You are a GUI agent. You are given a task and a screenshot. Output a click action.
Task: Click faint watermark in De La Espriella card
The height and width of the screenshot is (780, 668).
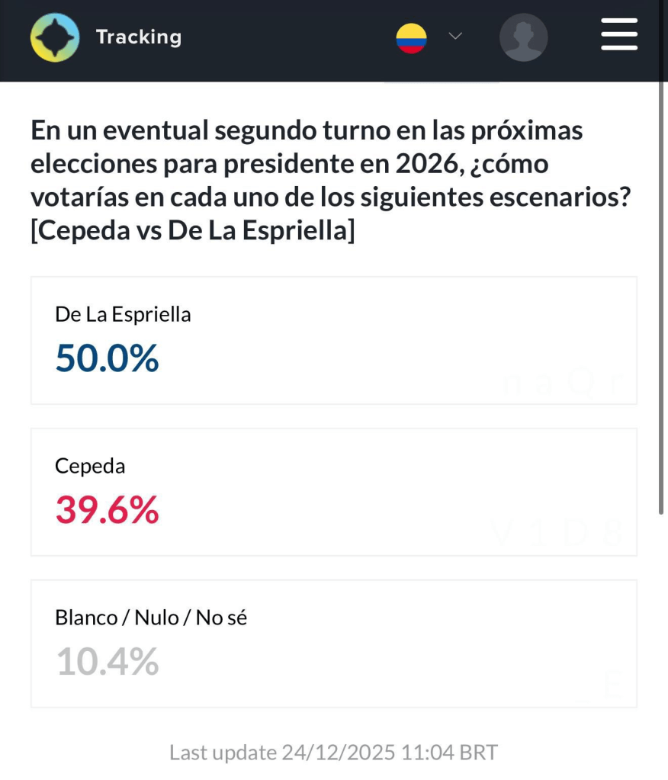[563, 384]
